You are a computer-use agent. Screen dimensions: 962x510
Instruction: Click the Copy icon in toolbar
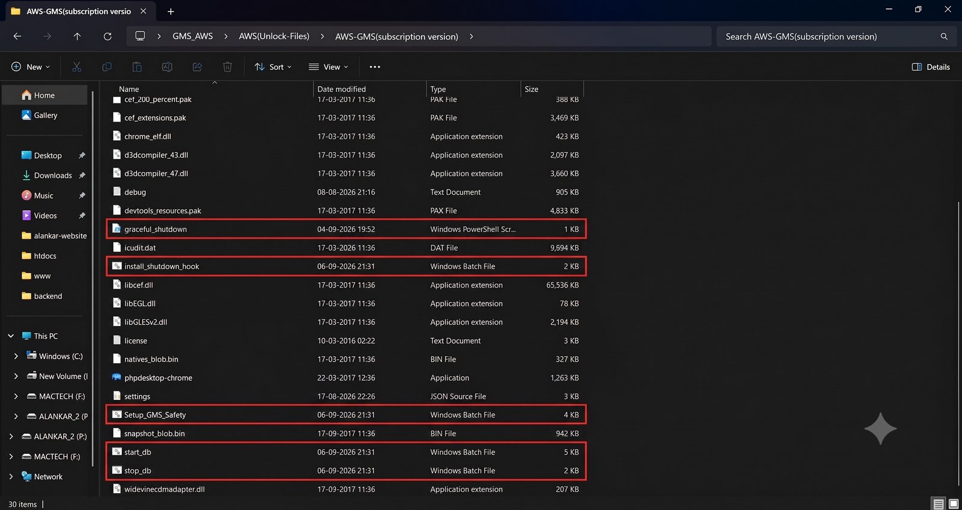click(107, 67)
